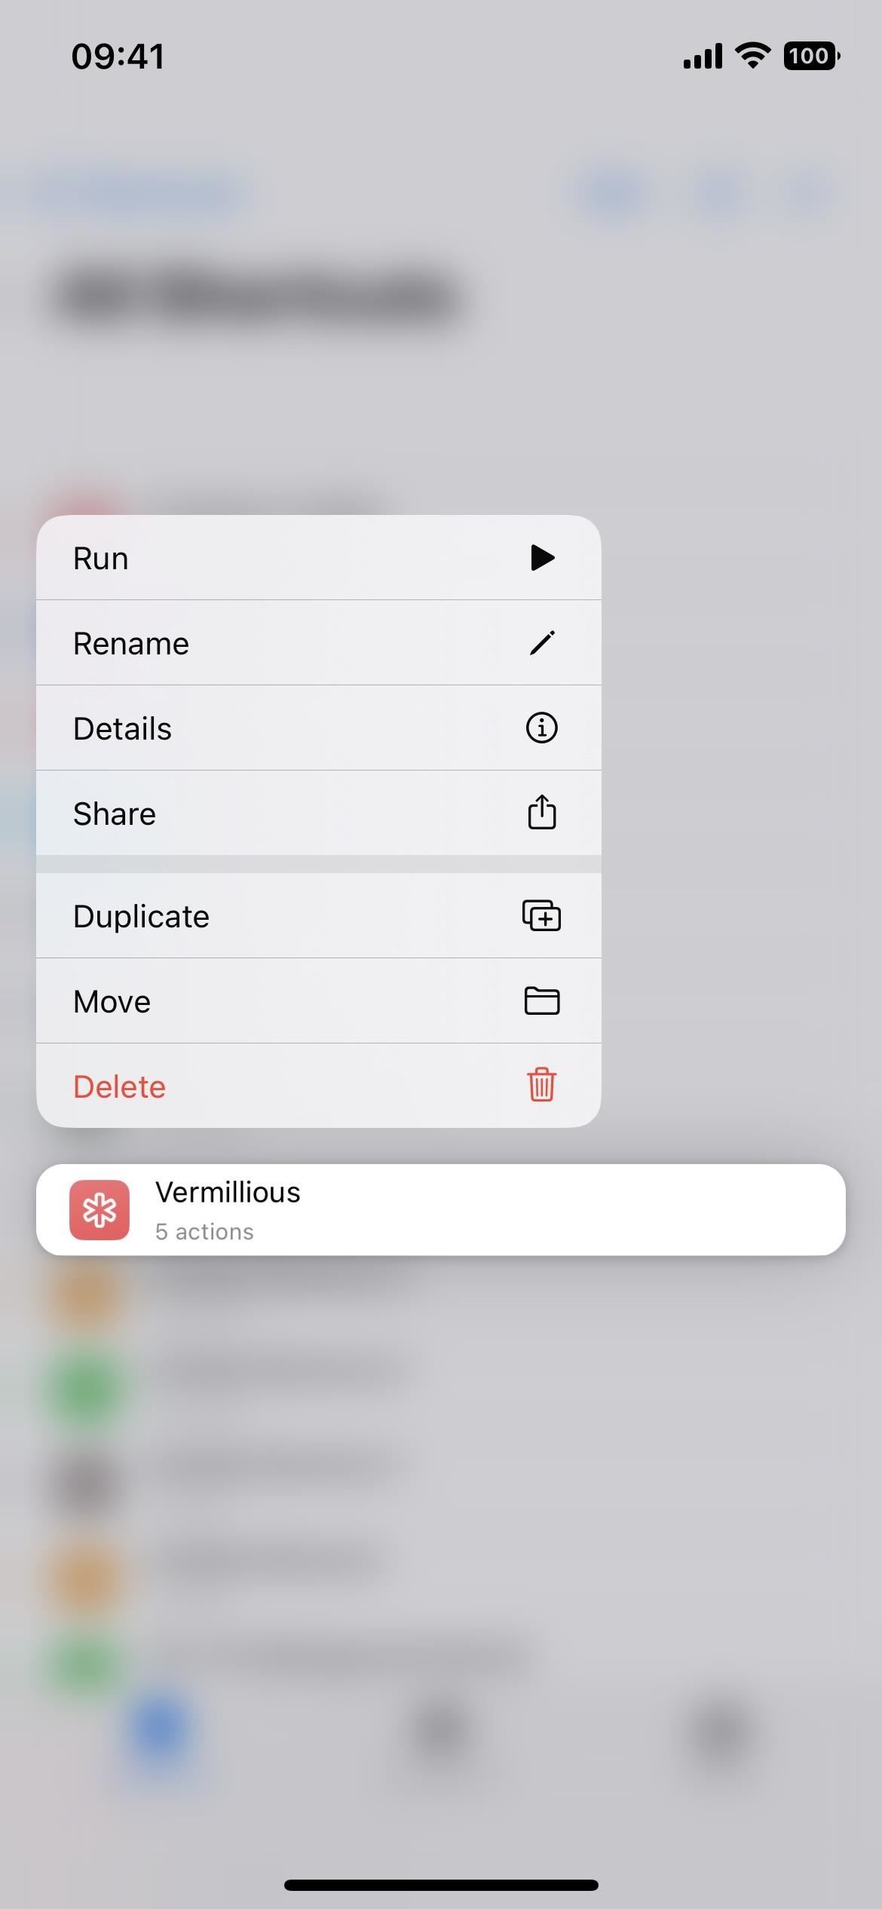Screen dimensions: 882x1909
Task: Tap the Duplicate plus-square icon
Action: click(541, 915)
